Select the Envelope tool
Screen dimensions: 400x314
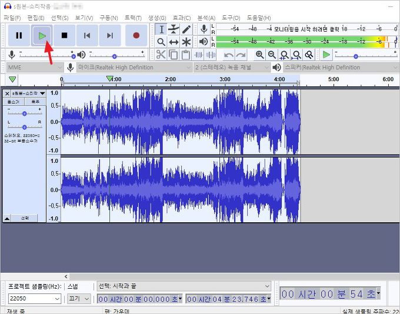click(x=174, y=29)
